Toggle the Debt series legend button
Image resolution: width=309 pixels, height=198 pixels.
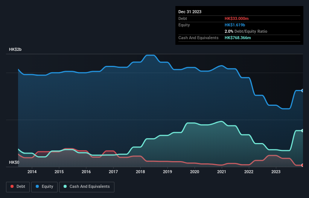click(x=18, y=187)
